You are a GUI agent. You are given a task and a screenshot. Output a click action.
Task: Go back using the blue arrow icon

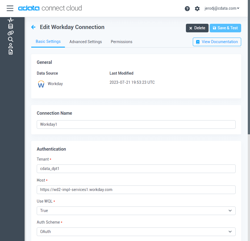(33, 27)
